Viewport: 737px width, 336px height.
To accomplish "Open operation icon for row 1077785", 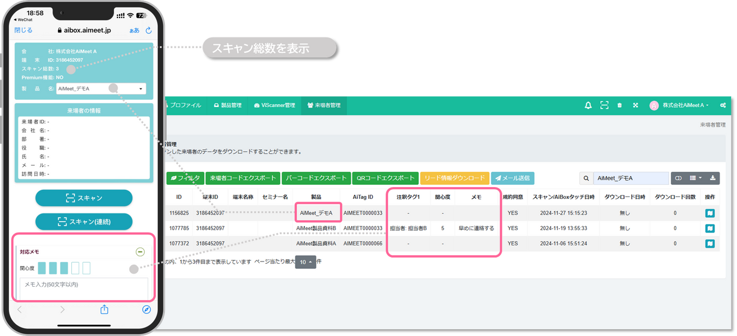I will [710, 228].
